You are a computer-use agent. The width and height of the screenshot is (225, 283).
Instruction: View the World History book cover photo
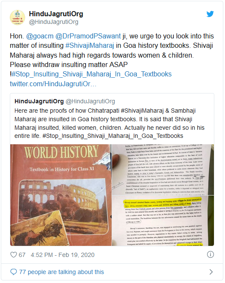pyautogui.click(x=61, y=195)
